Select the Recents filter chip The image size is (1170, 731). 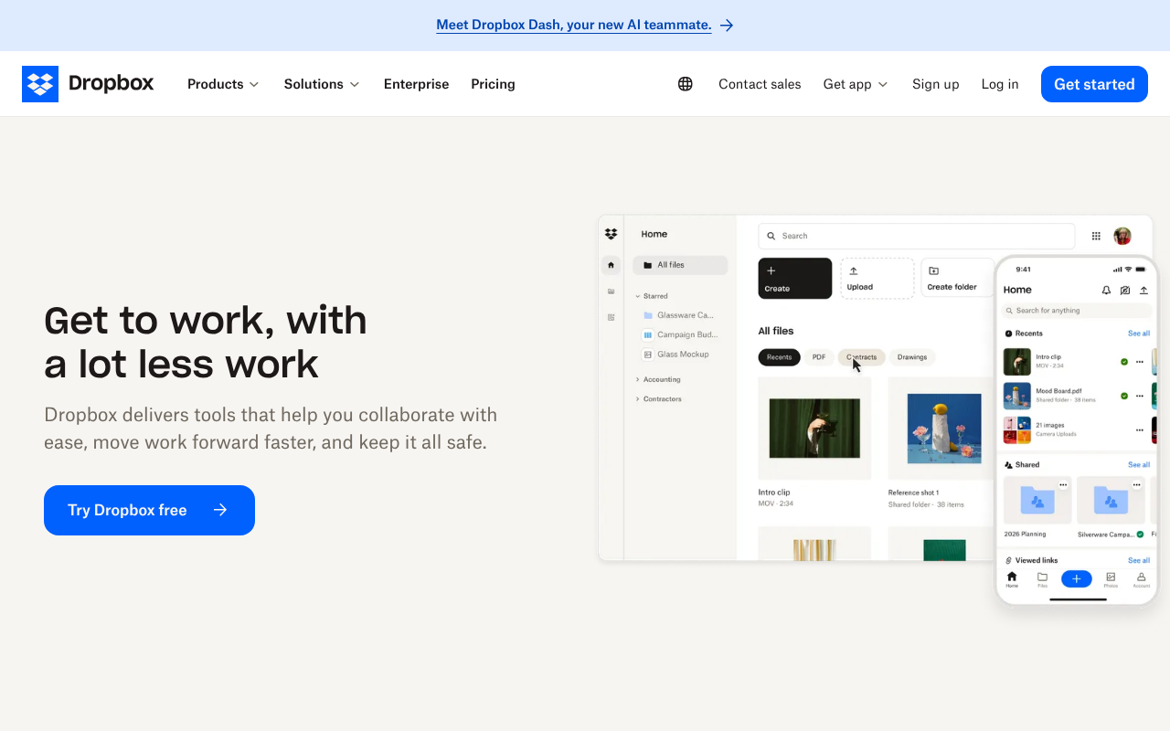coord(779,357)
